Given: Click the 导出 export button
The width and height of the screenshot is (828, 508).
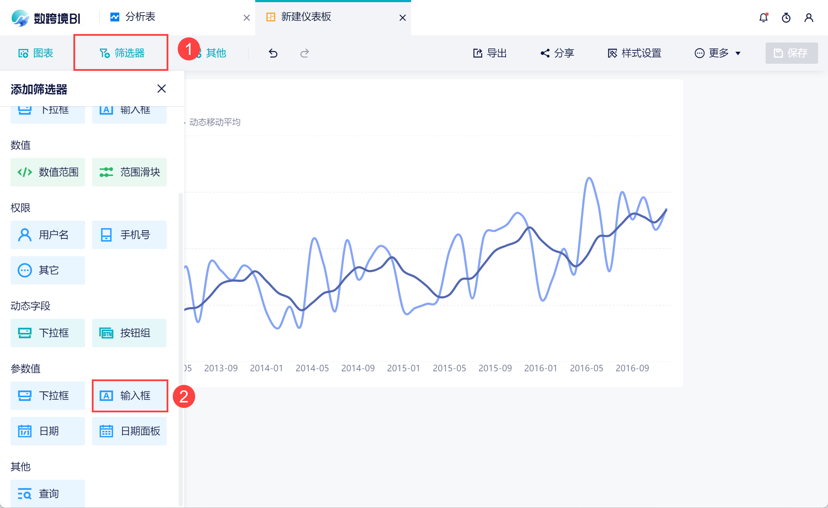Looking at the screenshot, I should (x=490, y=53).
